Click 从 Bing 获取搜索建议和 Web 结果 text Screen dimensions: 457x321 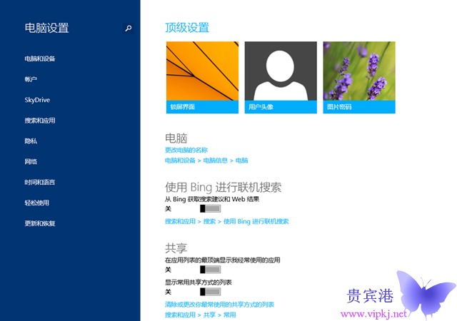(x=212, y=199)
